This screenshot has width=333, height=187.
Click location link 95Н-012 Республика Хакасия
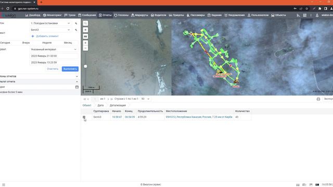(x=199, y=117)
